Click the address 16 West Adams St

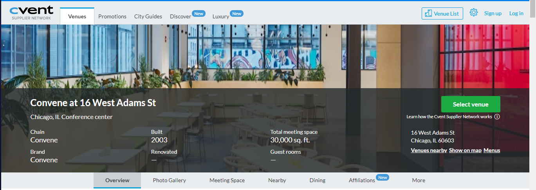433,133
